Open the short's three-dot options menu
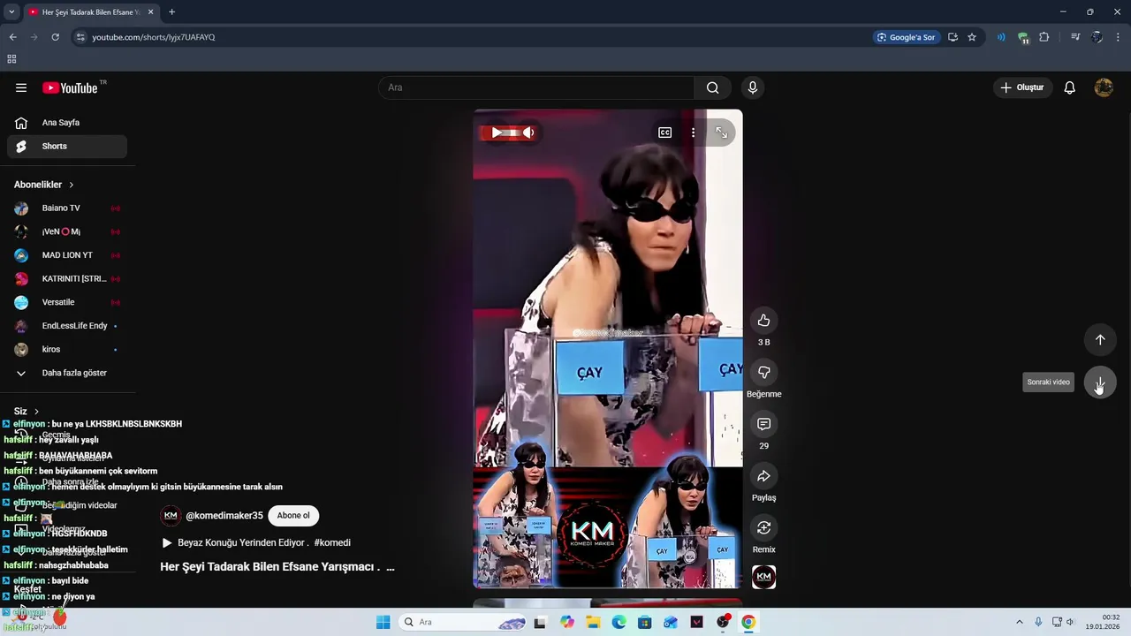The width and height of the screenshot is (1131, 636). [x=693, y=132]
